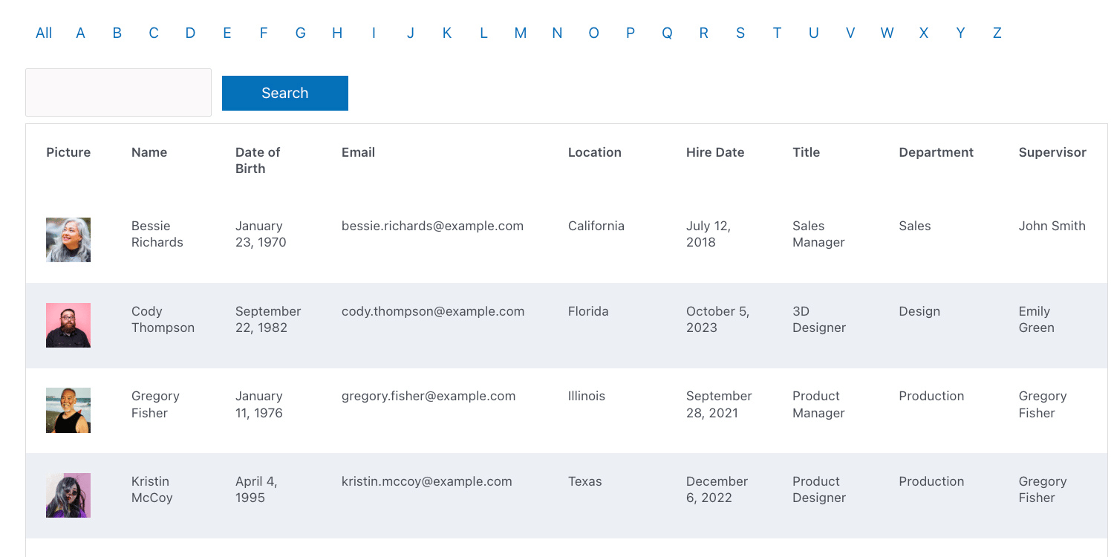This screenshot has height=557, width=1114.
Task: Filter the list by letter T
Action: click(x=777, y=33)
